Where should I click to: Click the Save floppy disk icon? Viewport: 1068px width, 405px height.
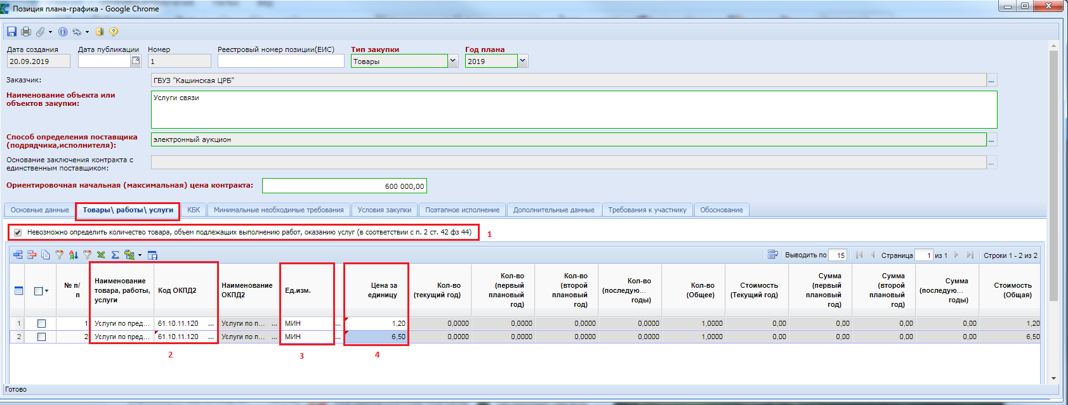pos(11,32)
